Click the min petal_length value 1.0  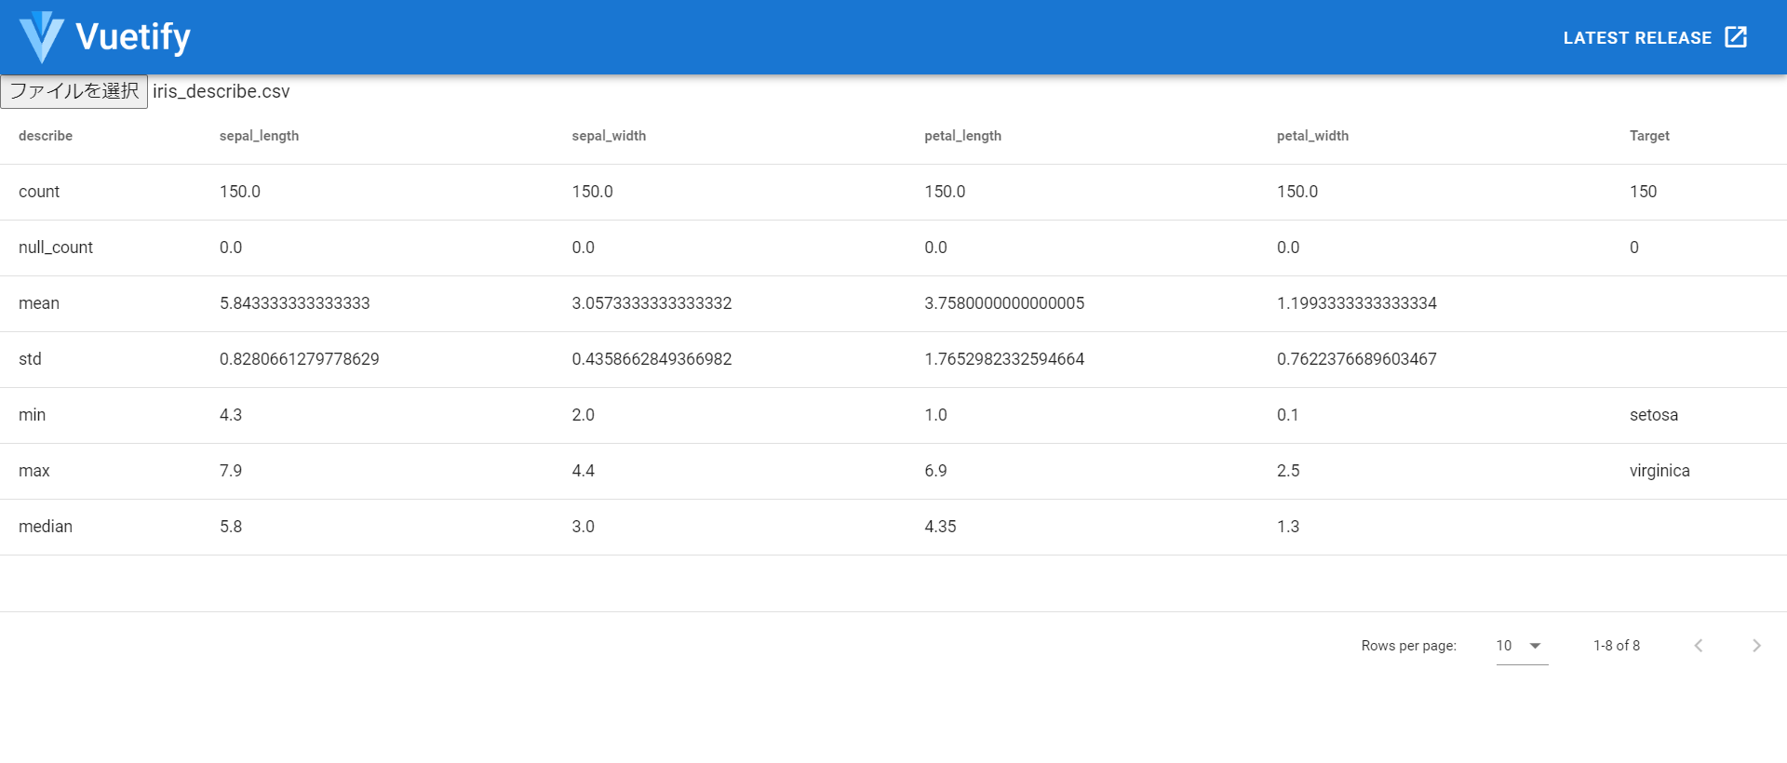pos(935,415)
